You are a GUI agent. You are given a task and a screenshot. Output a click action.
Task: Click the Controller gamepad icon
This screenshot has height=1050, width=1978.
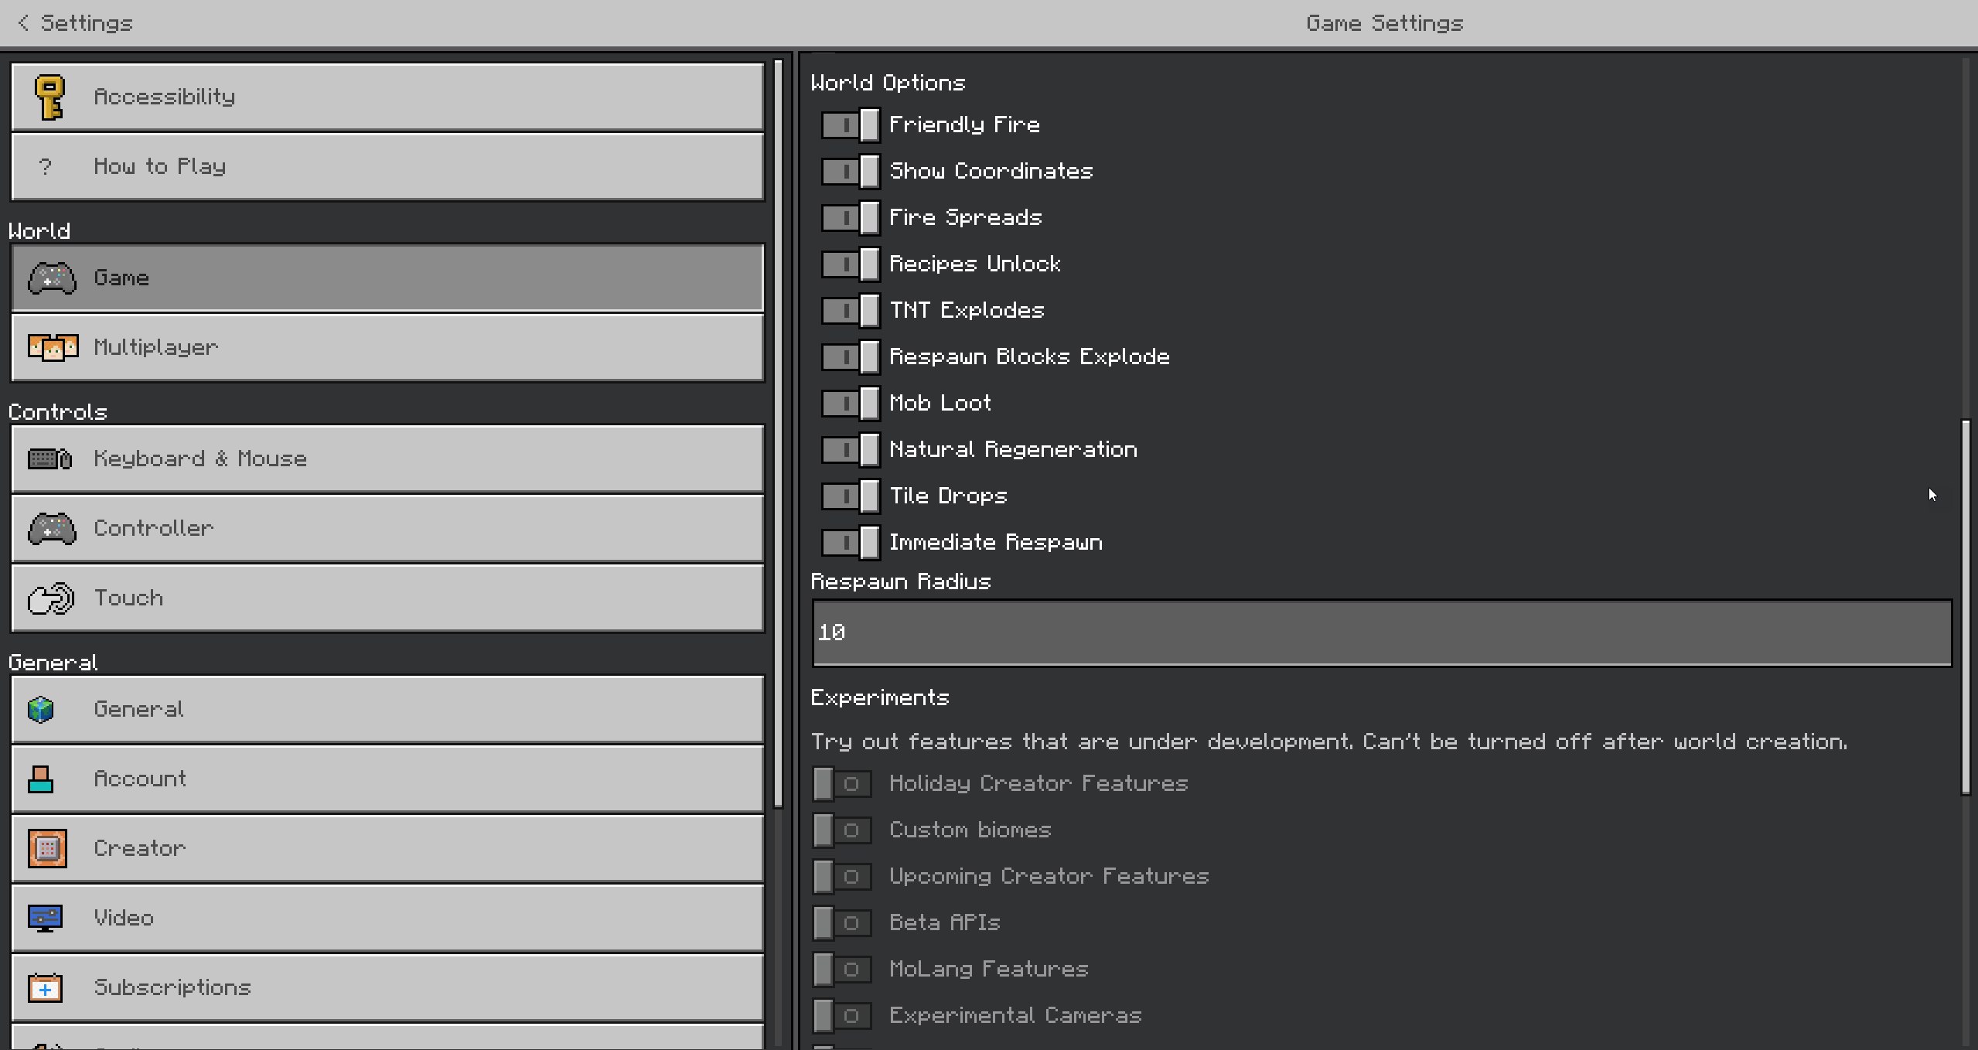click(52, 529)
